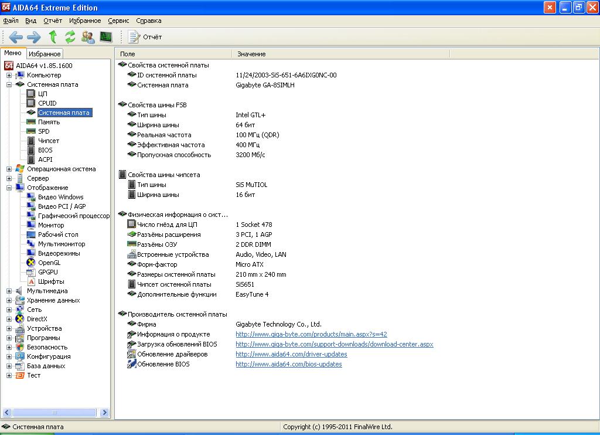The image size is (600, 435).
Task: Click the green monitor graph toolbar icon
Action: click(106, 37)
